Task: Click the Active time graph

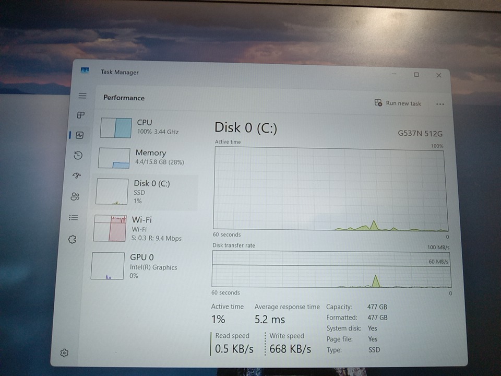Action: pyautogui.click(x=329, y=190)
